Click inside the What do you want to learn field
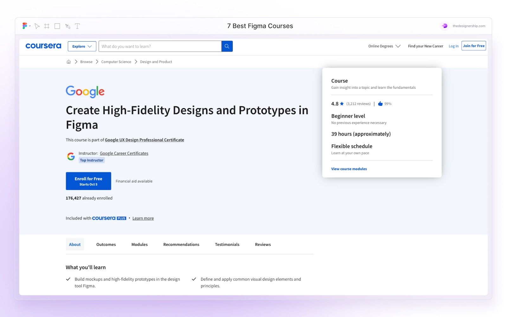This screenshot has width=507, height=317. 158,46
